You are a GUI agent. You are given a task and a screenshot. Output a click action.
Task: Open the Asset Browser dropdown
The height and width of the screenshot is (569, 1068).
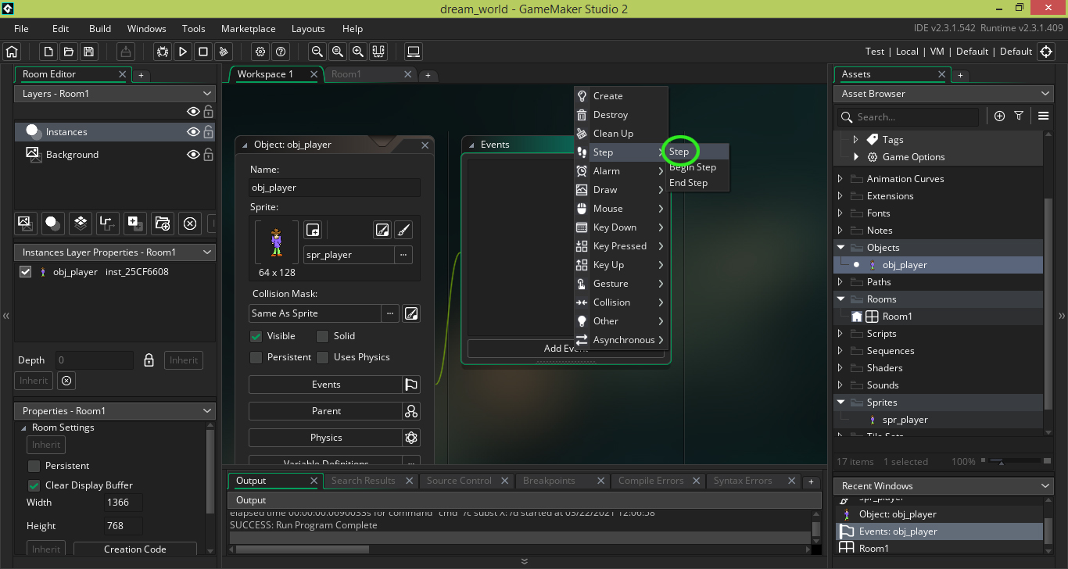(1046, 94)
